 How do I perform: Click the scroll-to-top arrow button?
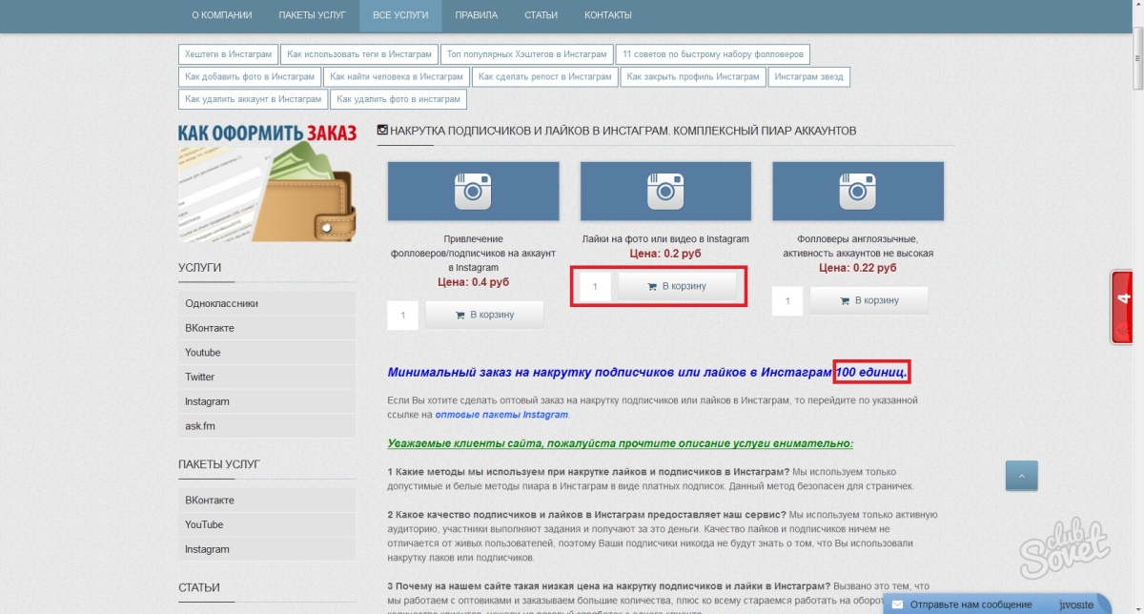click(1021, 475)
